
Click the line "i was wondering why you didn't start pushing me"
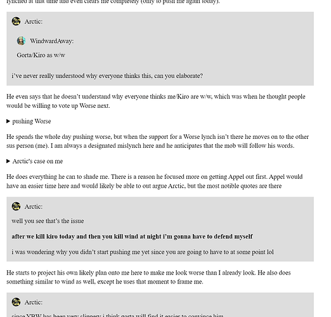click(143, 252)
